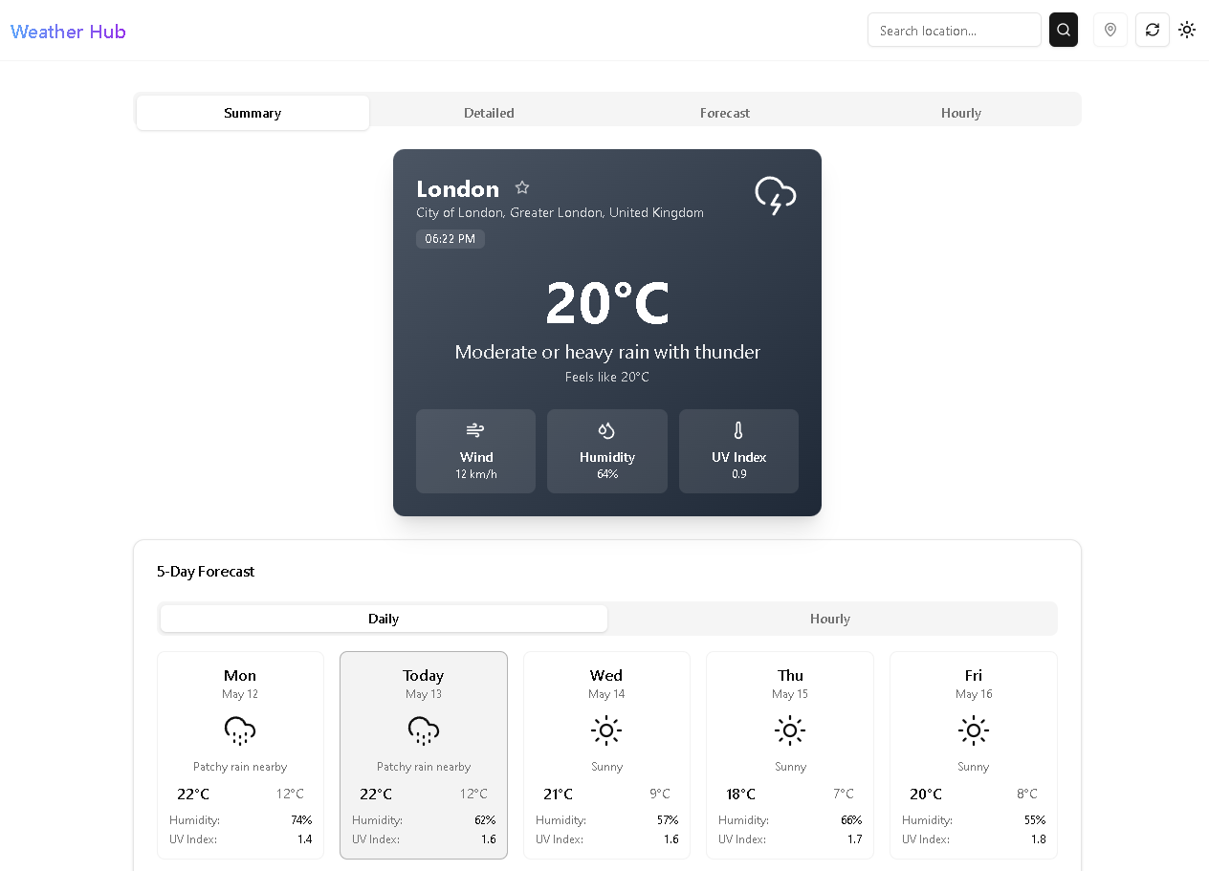Refresh weather data icon
Viewport: 1209px width, 871px height.
(1152, 30)
